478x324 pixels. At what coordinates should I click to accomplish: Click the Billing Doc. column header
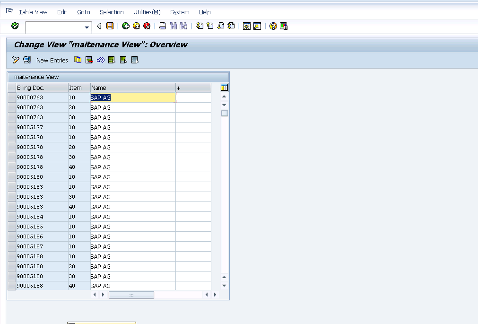[42, 88]
